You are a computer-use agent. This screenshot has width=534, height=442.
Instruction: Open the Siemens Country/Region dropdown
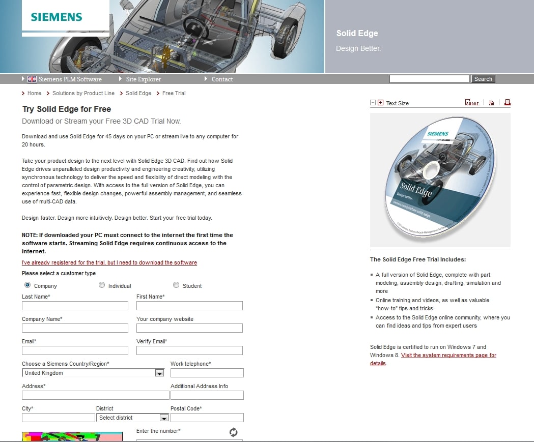pyautogui.click(x=93, y=373)
